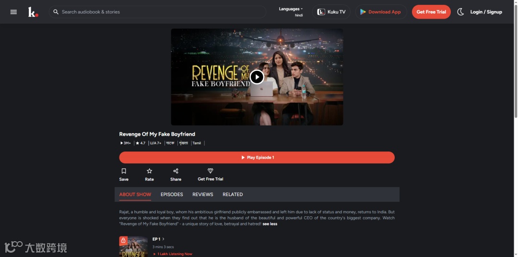Viewport: 518px width, 257px height.
Task: Switch to the Reviews tab
Action: point(203,195)
